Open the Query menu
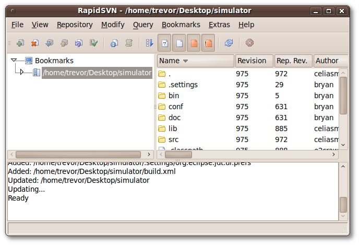The image size is (359, 245). (143, 25)
